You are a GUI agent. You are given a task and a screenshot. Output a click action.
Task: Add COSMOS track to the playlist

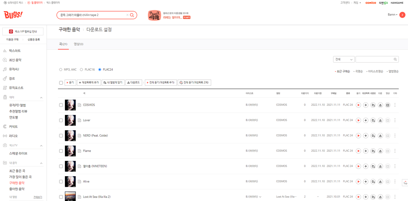point(365,105)
